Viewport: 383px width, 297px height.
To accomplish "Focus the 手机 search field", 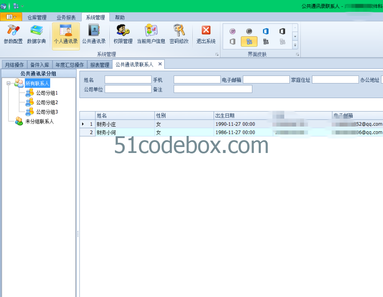I will coord(197,80).
